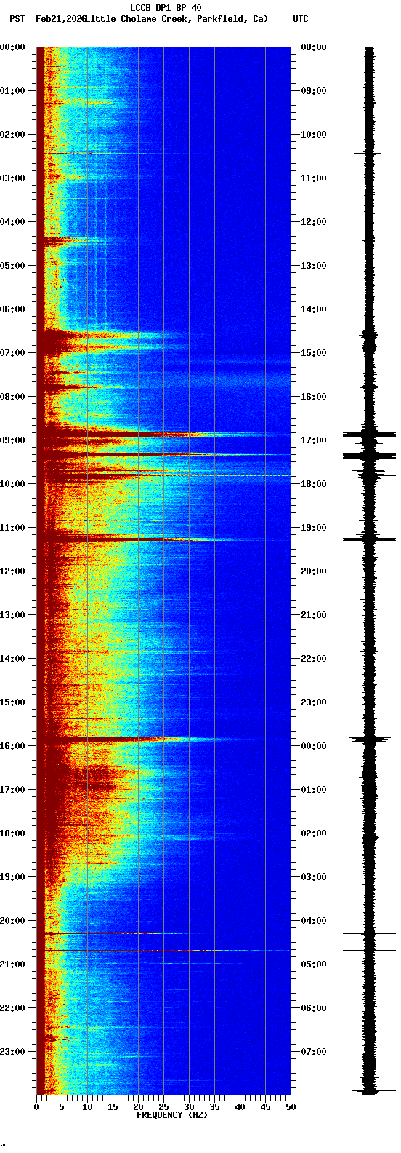Click the 18:00 PST time label
This screenshot has height=1153, width=401.
12,833
